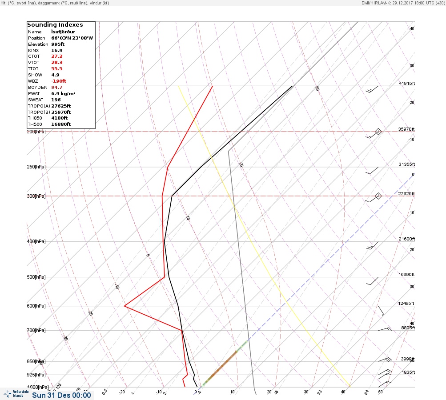Image resolution: width=446 pixels, height=400 pixels.
Task: Click the 16690ft height label
Action: click(407, 274)
